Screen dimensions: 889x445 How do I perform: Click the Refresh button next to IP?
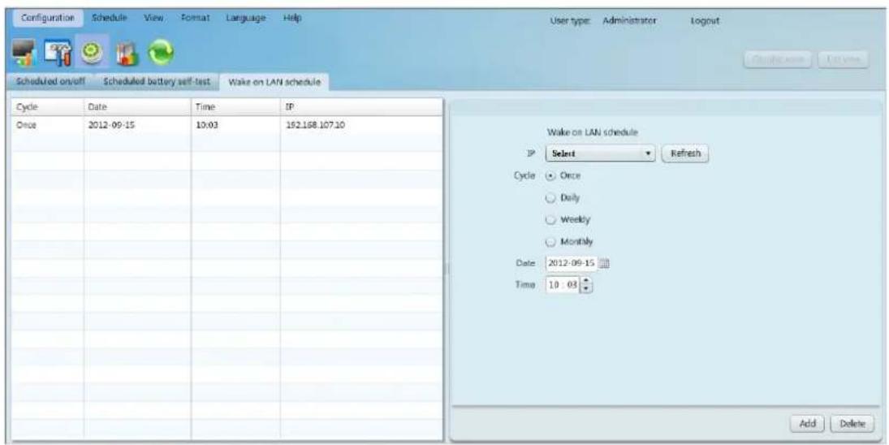[x=685, y=153]
